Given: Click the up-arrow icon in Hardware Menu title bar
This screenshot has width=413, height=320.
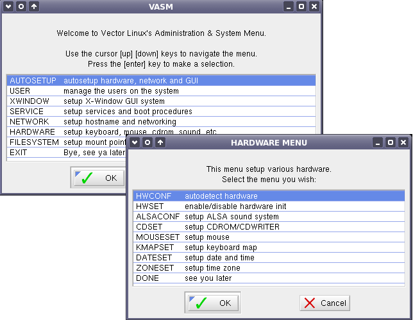Looking at the screenshot, I should tap(160, 142).
